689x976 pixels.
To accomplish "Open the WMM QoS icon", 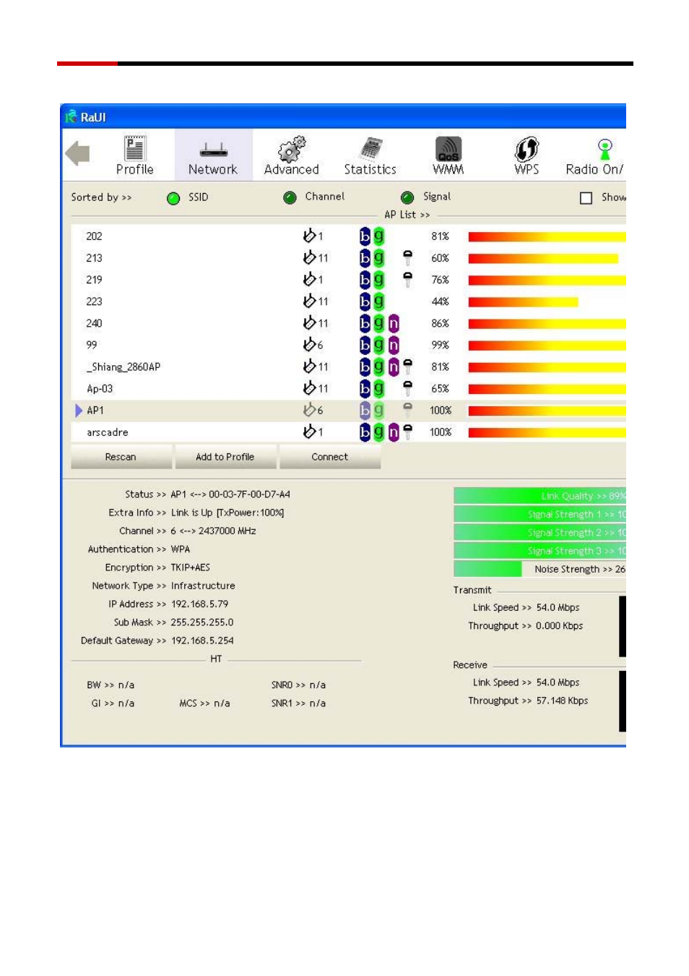I will (x=448, y=149).
